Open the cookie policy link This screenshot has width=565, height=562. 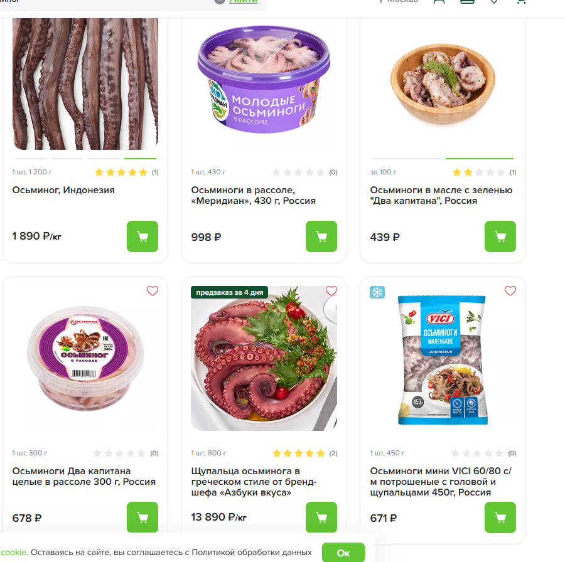(13, 553)
